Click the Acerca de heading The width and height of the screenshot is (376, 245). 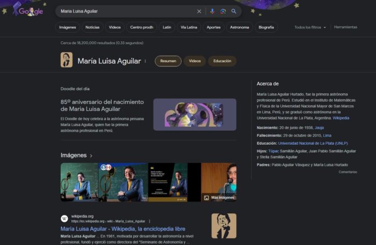[x=267, y=84]
